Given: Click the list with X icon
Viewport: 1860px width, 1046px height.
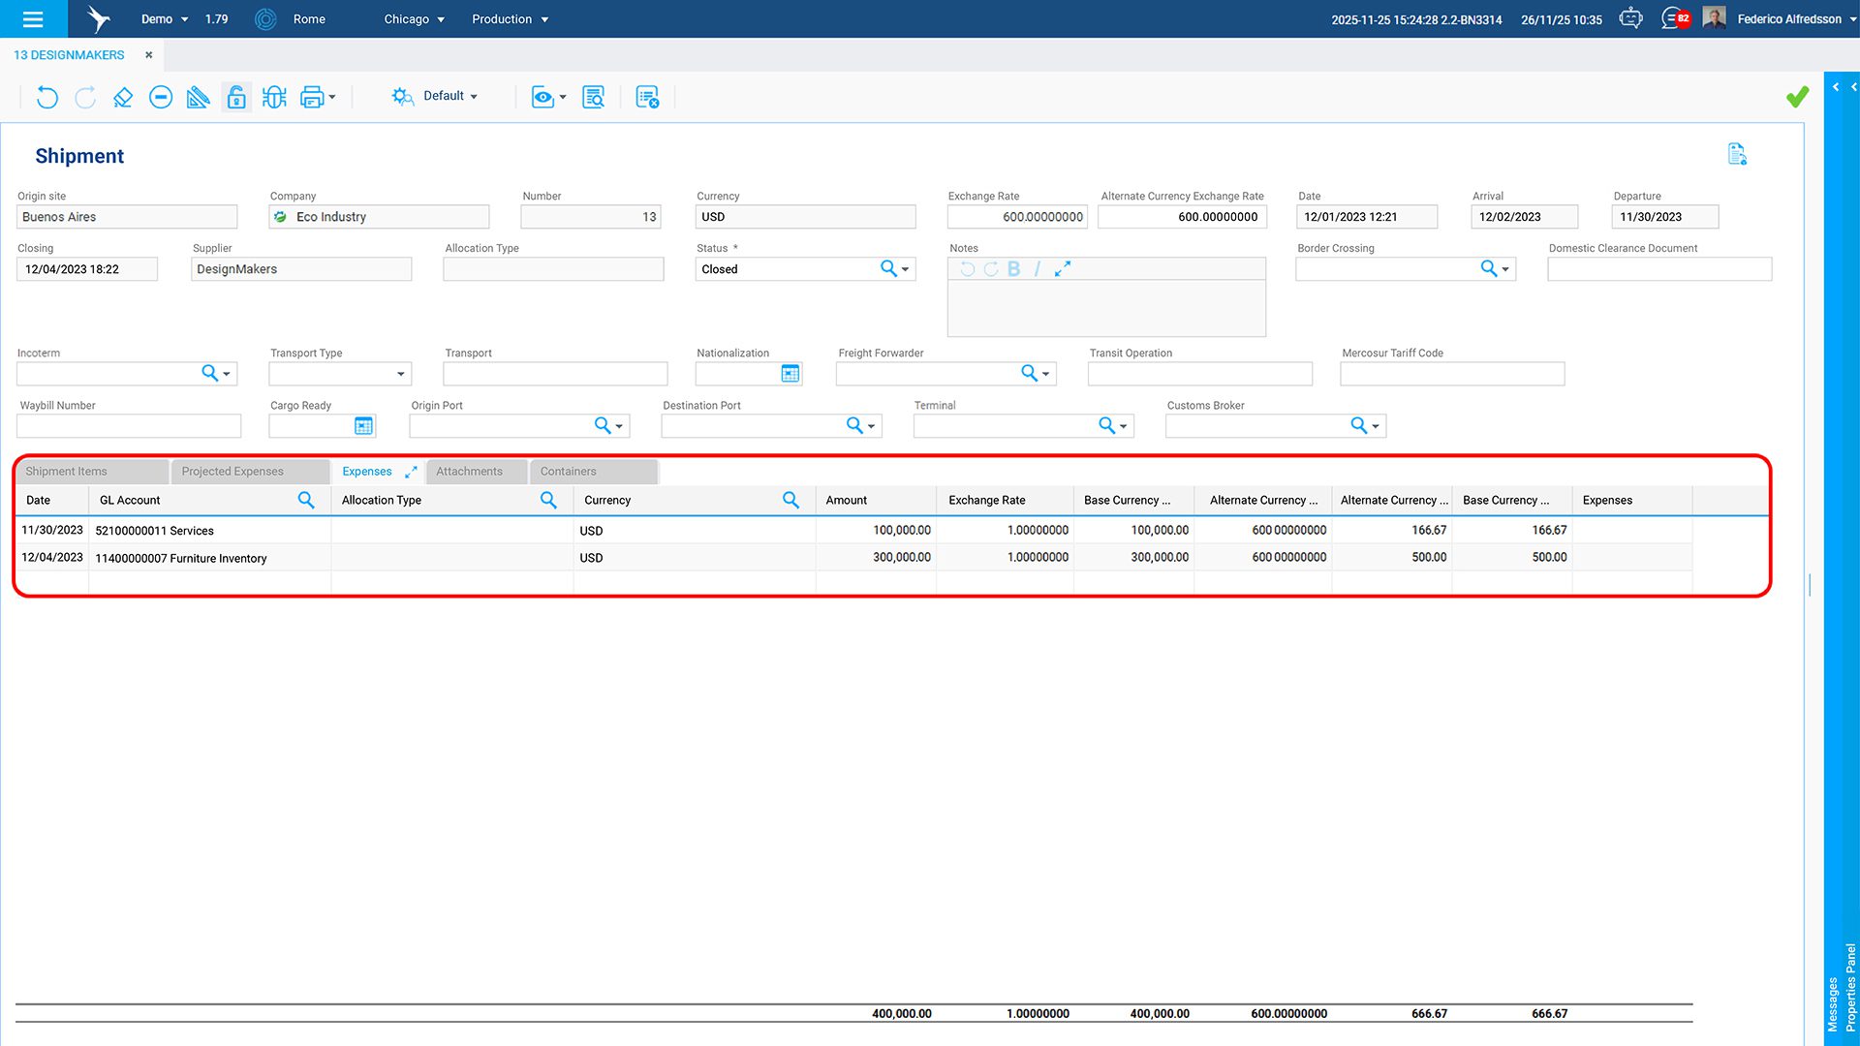Looking at the screenshot, I should tap(646, 97).
